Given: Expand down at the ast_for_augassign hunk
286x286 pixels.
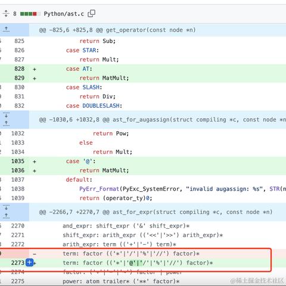Looking at the screenshot, I should [6, 115].
